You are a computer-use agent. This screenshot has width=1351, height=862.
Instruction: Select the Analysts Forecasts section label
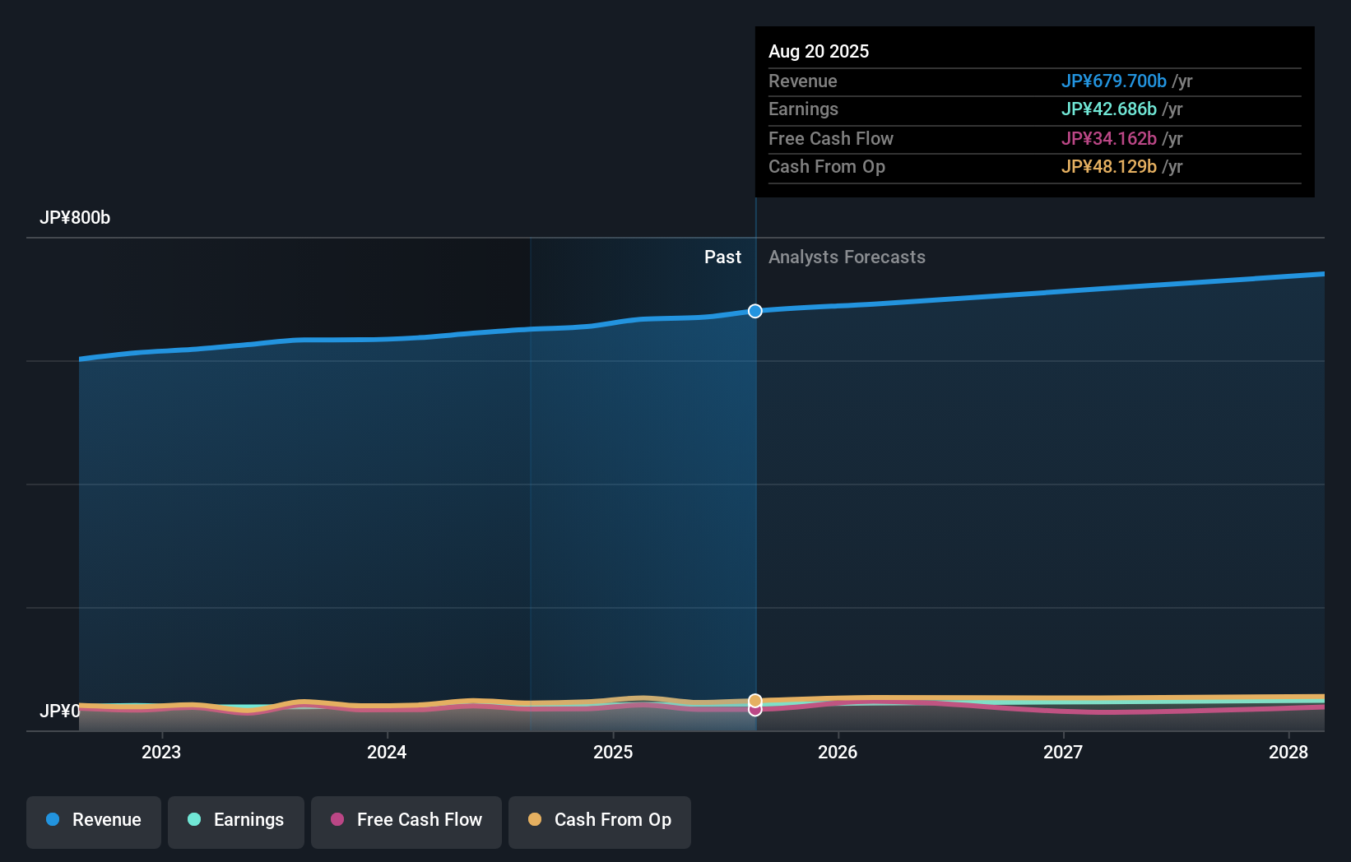point(847,257)
